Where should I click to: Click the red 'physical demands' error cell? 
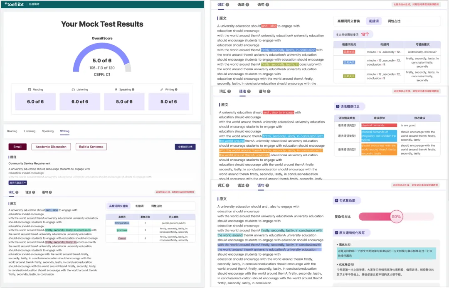(x=379, y=125)
